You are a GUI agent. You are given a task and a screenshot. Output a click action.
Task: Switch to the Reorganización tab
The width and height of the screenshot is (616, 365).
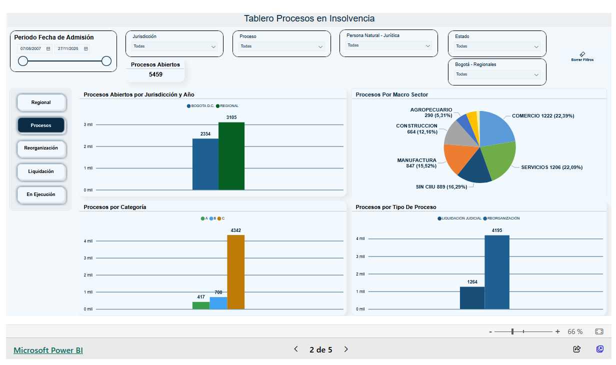coord(41,148)
